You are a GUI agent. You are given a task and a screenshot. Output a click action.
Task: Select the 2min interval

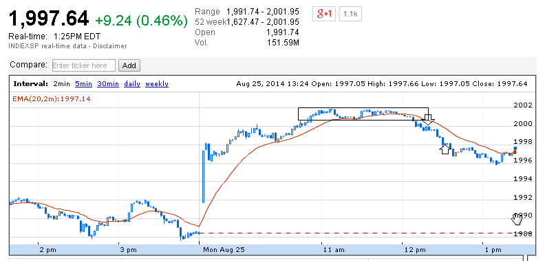[61, 84]
